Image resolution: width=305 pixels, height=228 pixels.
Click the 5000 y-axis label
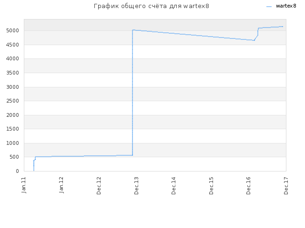[13, 30]
